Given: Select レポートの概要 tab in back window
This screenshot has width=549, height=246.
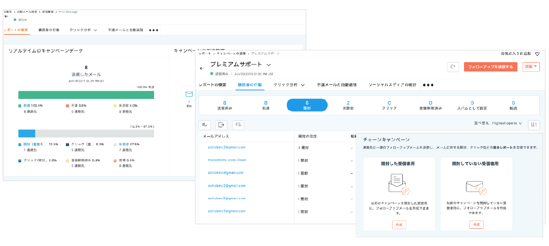Looking at the screenshot, I should click(16, 30).
